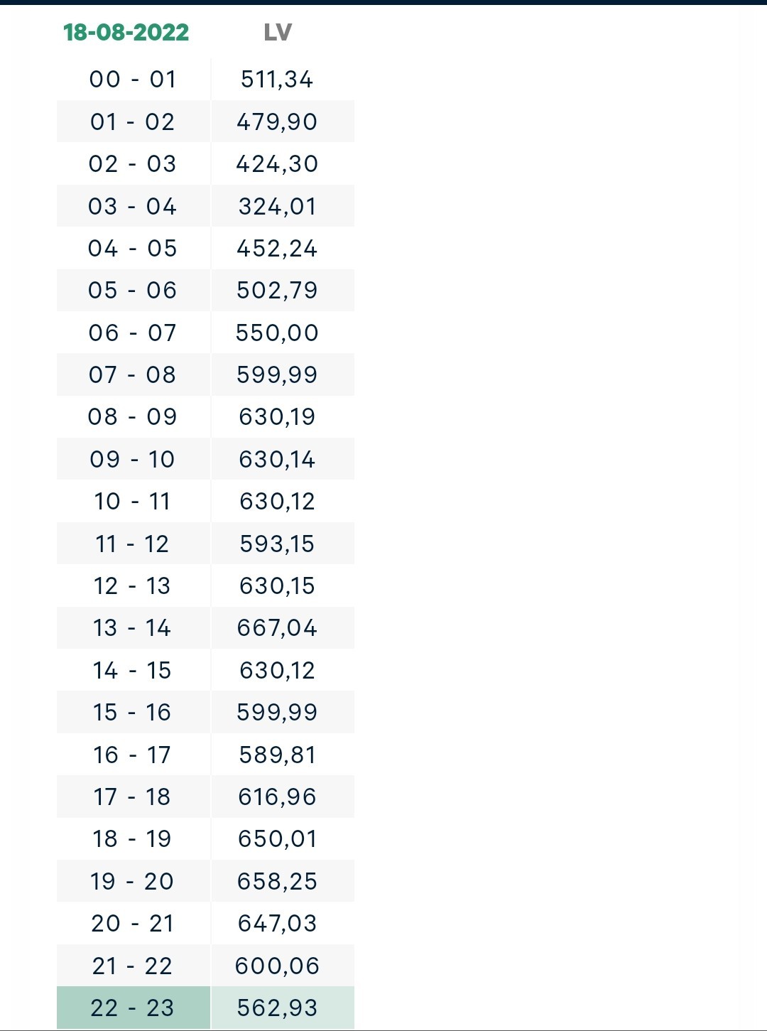
Task: Click price value 589,81
Action: 277,755
